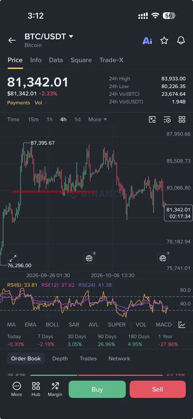This screenshot has width=193, height=419.
Task: Enable the EMA indicator
Action: click(x=30, y=325)
